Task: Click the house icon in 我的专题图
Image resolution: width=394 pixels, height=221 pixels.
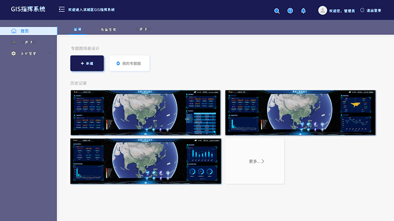Action: coord(118,64)
